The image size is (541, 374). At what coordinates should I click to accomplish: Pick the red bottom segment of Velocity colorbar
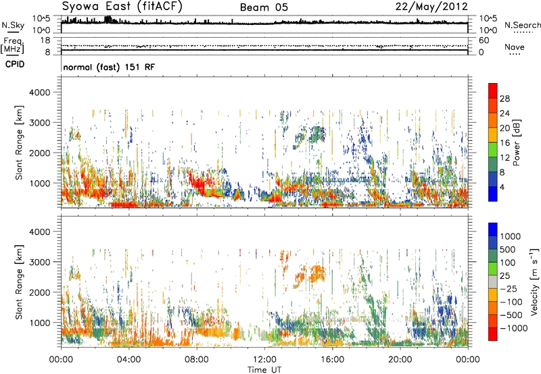click(493, 334)
